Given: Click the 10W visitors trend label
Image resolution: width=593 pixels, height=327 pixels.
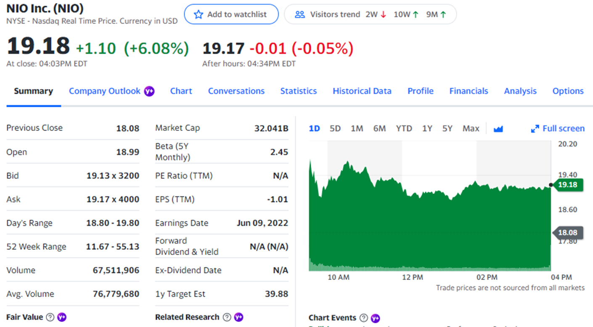Looking at the screenshot, I should 402,14.
